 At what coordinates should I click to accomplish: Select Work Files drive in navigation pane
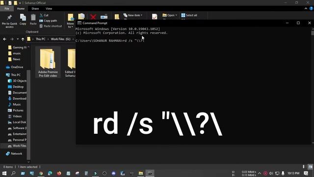pos(20,146)
